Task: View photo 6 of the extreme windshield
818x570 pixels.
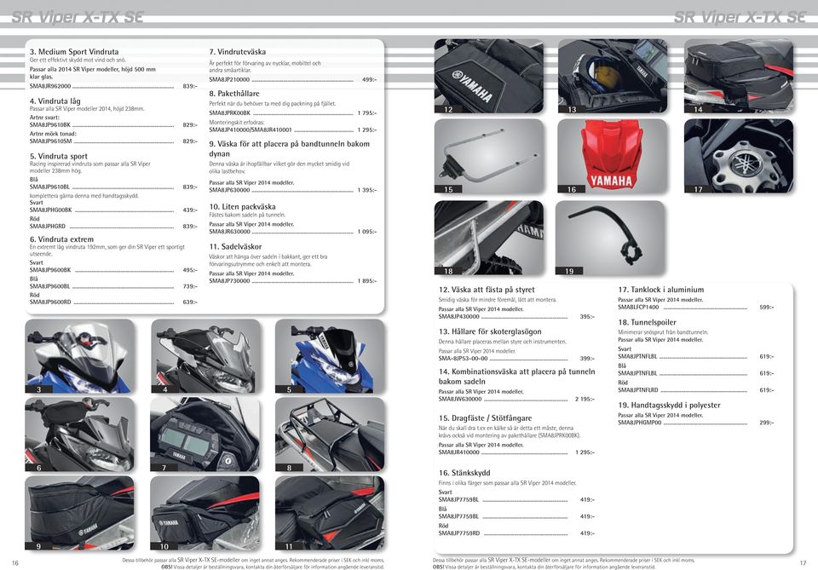Action: coord(79,435)
